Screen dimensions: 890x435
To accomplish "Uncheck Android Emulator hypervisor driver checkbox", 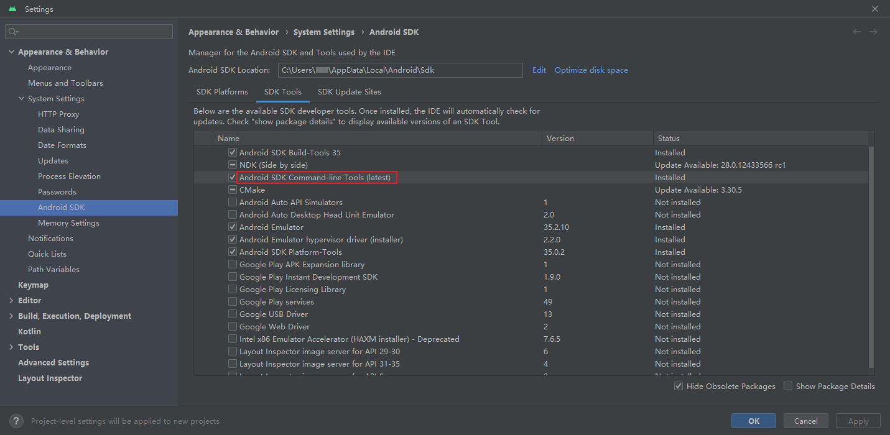I will click(x=233, y=239).
